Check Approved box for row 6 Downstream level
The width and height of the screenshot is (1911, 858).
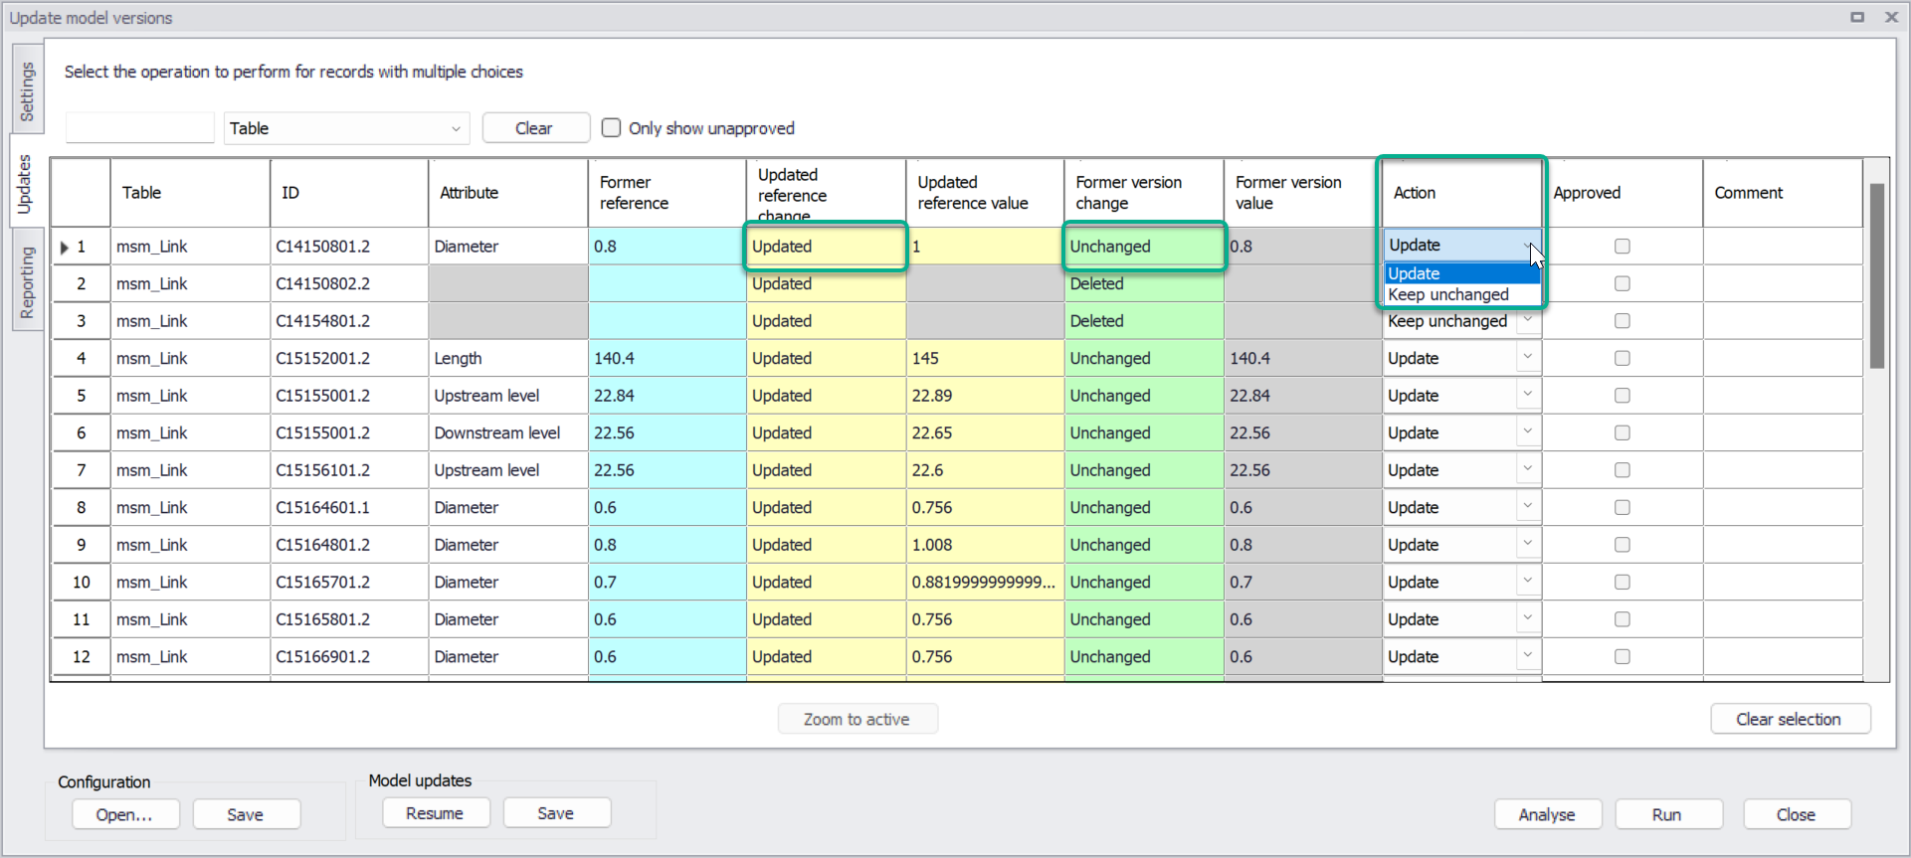[1623, 432]
